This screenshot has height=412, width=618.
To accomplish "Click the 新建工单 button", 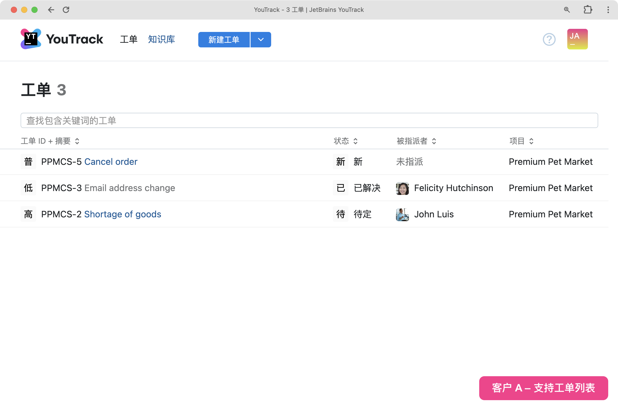I will click(x=224, y=40).
